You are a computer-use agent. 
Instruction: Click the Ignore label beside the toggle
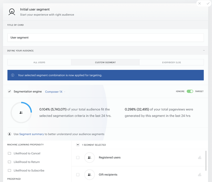pyautogui.click(x=180, y=91)
